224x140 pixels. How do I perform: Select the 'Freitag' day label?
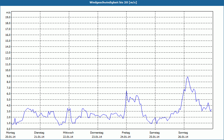point(126,133)
